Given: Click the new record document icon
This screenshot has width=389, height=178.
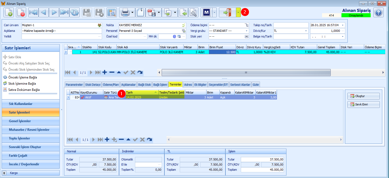Looking at the screenshot, I should (x=9, y=12).
